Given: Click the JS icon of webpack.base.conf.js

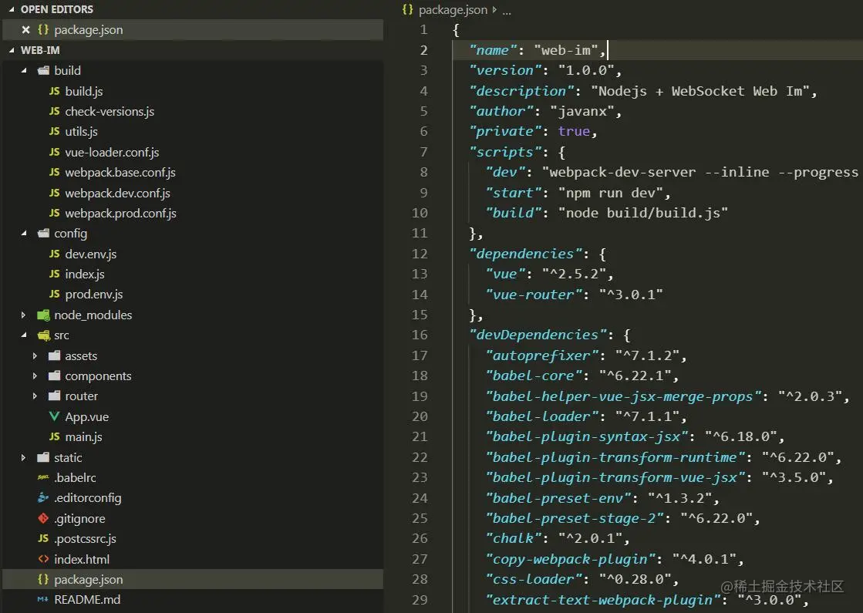Looking at the screenshot, I should coord(55,172).
